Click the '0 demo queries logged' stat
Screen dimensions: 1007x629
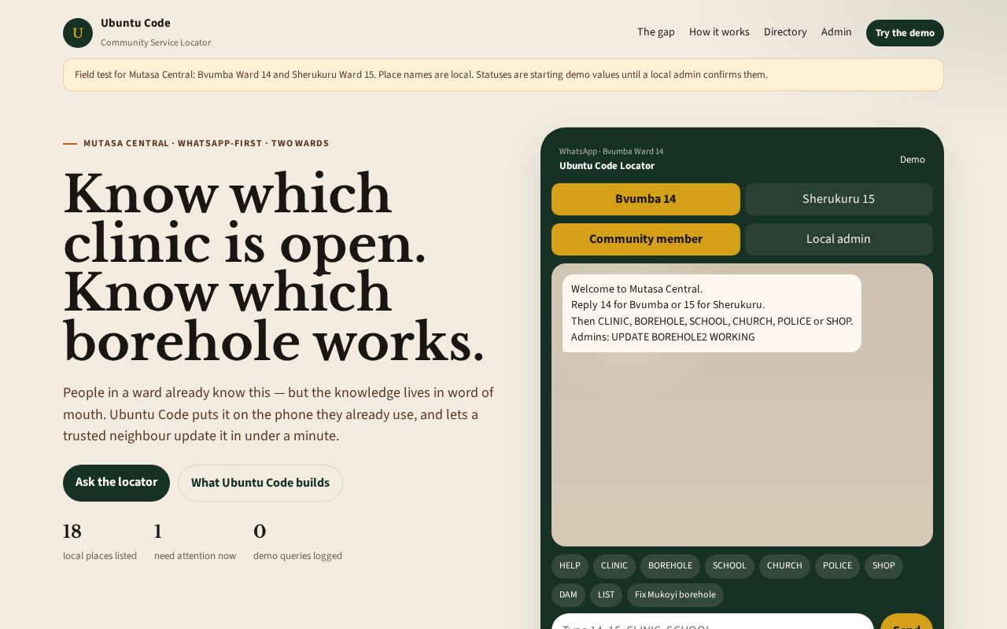pos(297,542)
